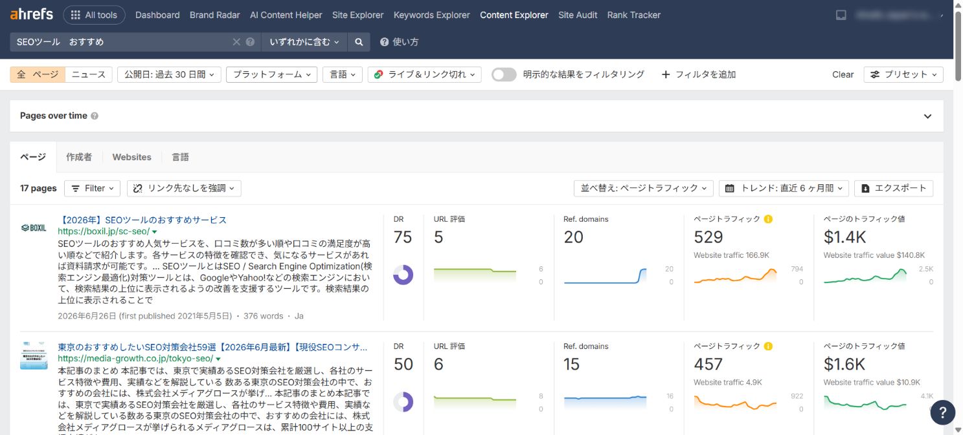Go to Dashboard
The image size is (963, 435).
coord(157,15)
